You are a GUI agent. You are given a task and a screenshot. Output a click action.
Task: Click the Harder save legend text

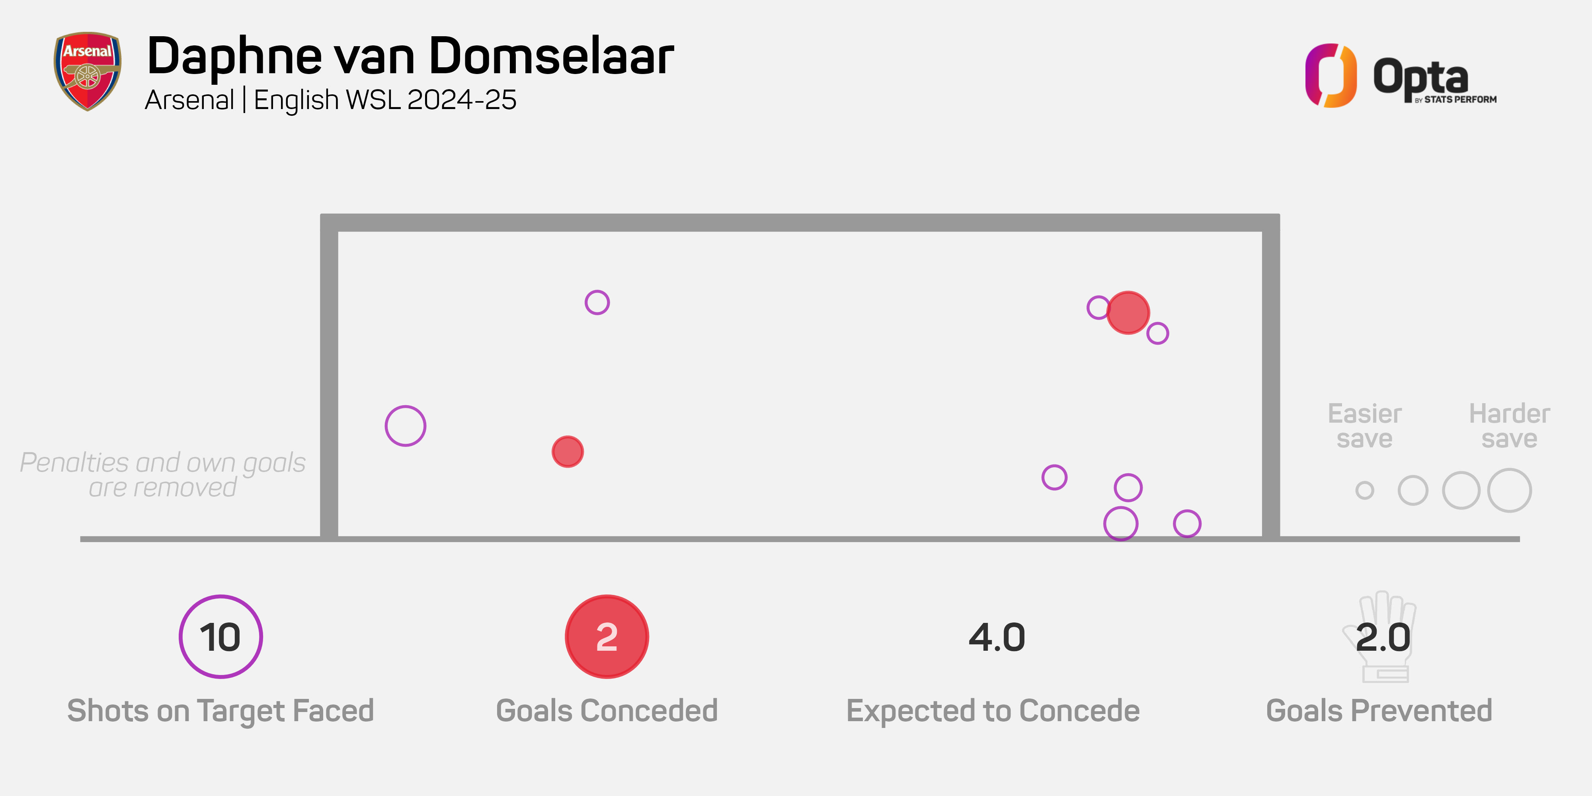pos(1509,426)
